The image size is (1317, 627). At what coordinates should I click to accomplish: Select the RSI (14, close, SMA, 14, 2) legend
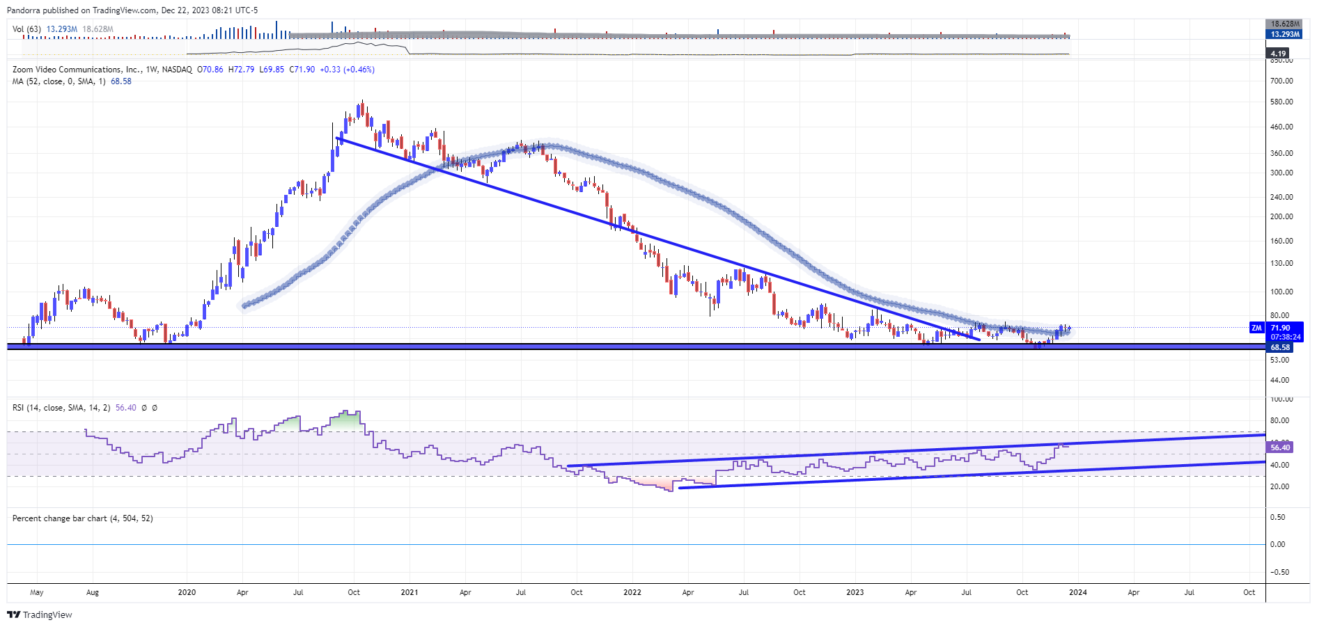pos(61,408)
